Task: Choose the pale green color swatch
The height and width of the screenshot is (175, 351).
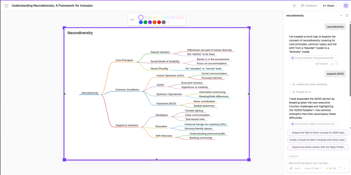Action: [x=164, y=17]
